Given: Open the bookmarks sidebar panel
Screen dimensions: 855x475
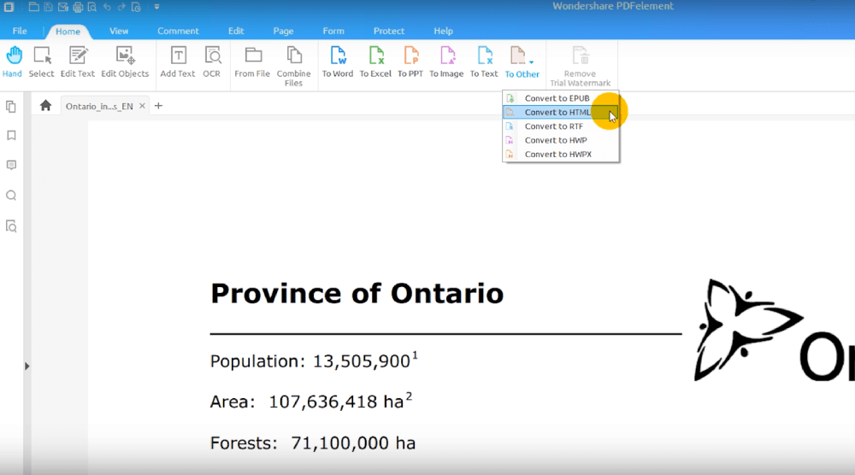Looking at the screenshot, I should click(x=11, y=136).
